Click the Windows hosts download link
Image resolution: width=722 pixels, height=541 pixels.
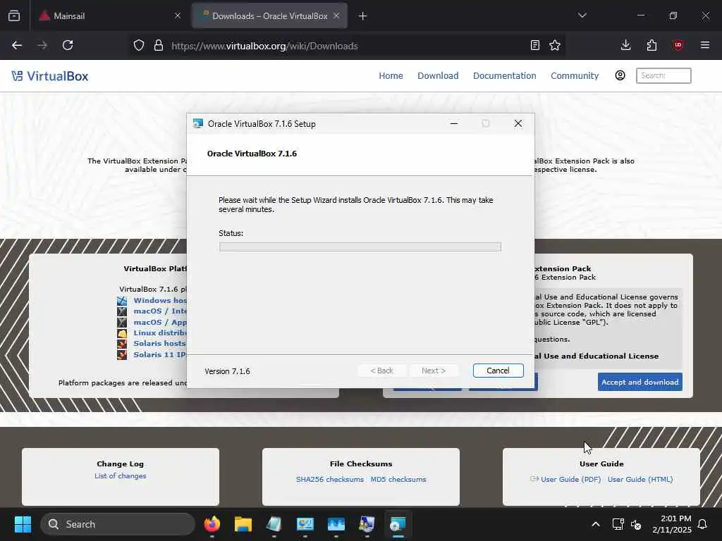160,300
